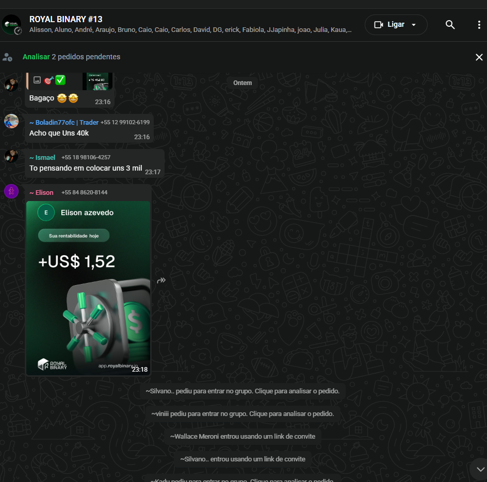487x482 pixels.
Task: Open Elison's Royal Binary profit image
Action: point(88,288)
